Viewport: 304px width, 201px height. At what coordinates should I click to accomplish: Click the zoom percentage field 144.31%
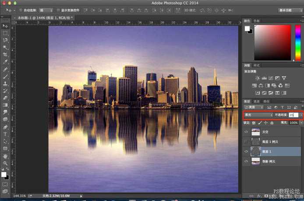[20, 196]
